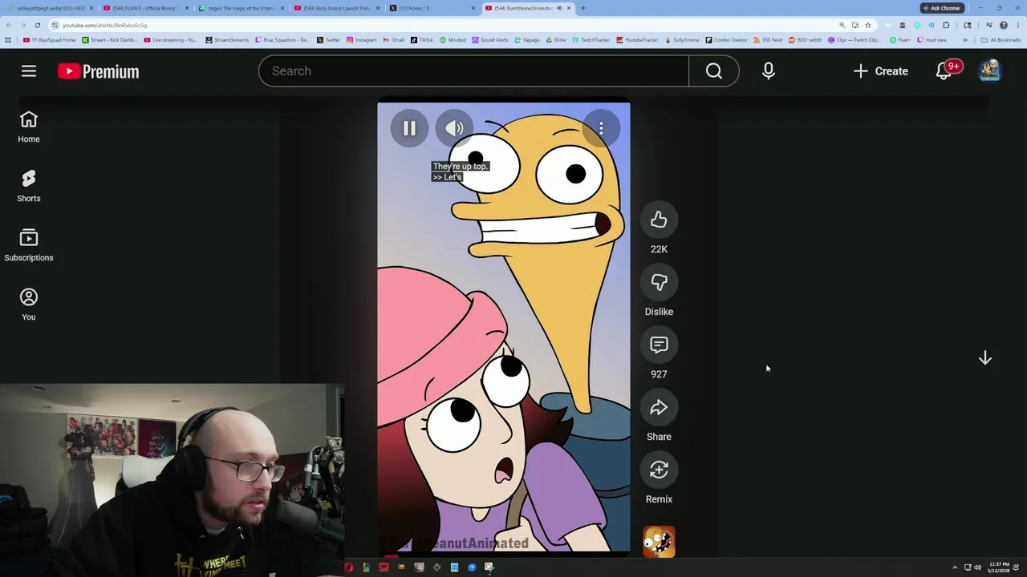Screen dimensions: 1027x577
Task: Click the YouTube Premium logo
Action: (98, 71)
